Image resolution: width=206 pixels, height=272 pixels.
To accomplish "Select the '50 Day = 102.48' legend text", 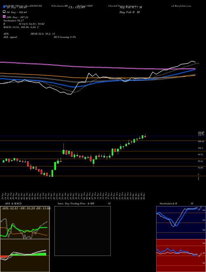I will pyautogui.click(x=16, y=12).
